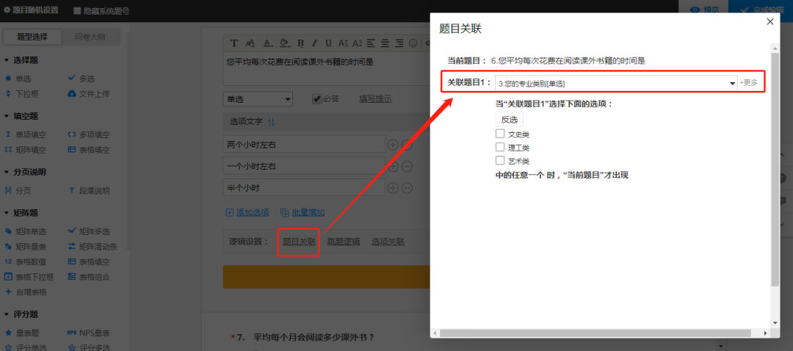Enable 隐藏系统题号 checkbox in top bar
This screenshot has width=793, height=351.
tap(77, 10)
